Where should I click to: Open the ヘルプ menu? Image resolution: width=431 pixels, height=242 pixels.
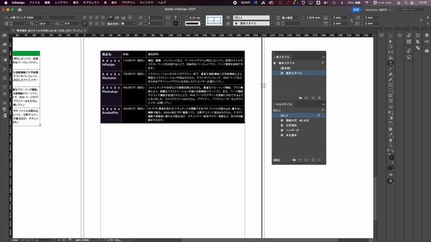(x=162, y=3)
